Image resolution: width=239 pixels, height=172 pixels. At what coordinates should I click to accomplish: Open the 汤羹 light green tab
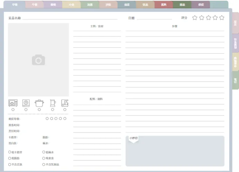pyautogui.click(x=90, y=4)
